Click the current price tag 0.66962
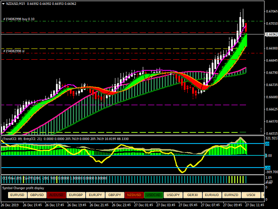The image size is (278, 209). pos(271,34)
